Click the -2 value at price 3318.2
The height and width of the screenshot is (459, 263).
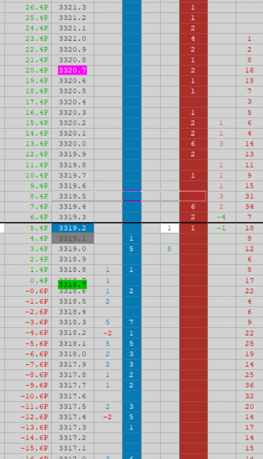click(108, 333)
